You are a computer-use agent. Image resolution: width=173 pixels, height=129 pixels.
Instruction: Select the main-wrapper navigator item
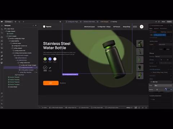tap(12, 36)
